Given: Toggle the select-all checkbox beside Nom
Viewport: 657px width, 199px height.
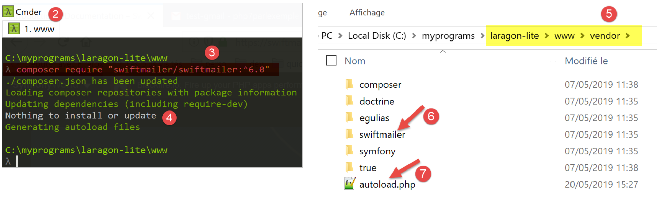Looking at the screenshot, I should (331, 61).
